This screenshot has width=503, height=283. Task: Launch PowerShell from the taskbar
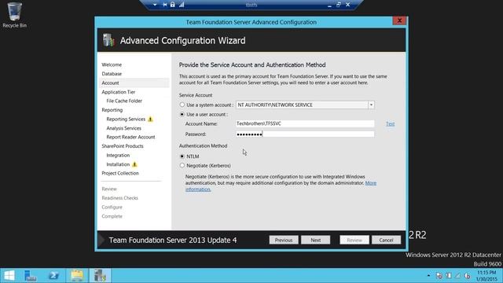coord(53,276)
